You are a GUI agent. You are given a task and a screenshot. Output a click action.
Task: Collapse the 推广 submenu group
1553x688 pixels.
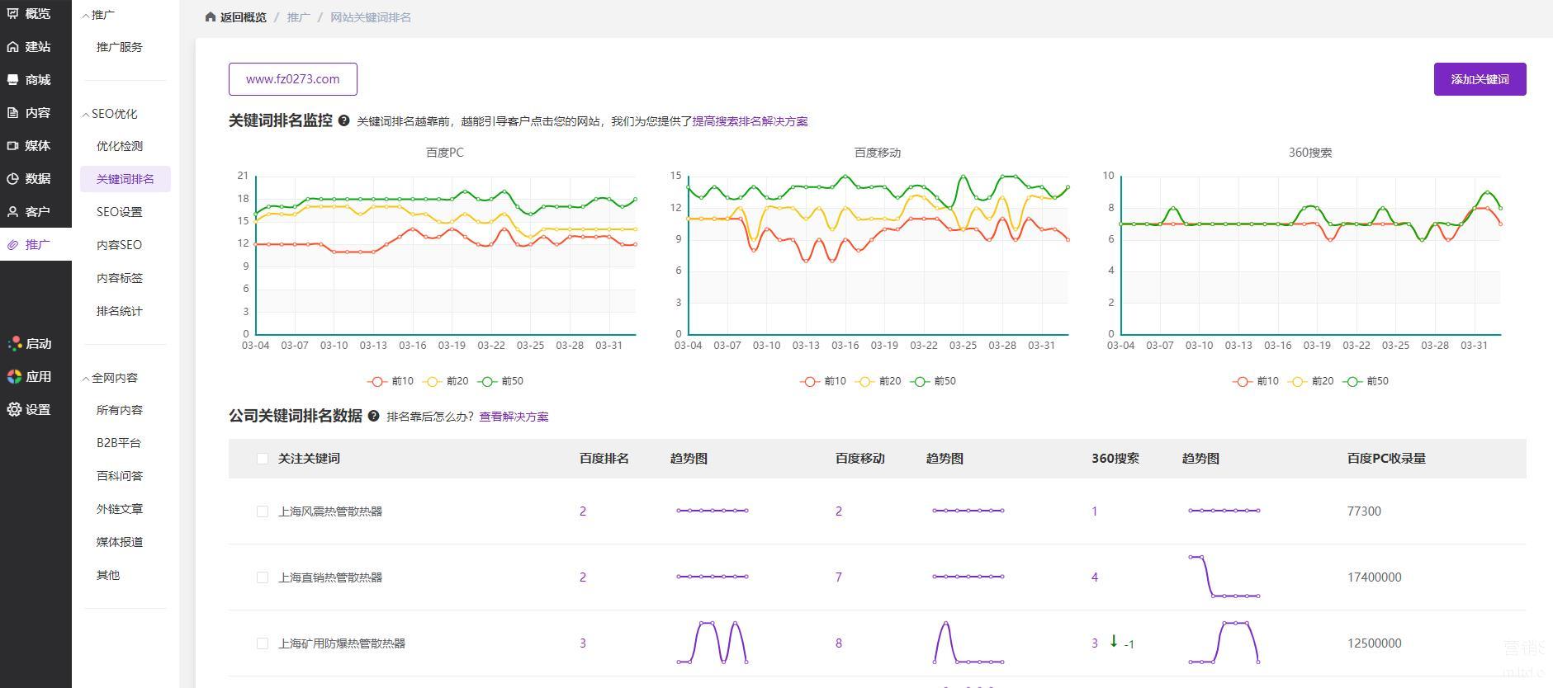click(x=86, y=16)
